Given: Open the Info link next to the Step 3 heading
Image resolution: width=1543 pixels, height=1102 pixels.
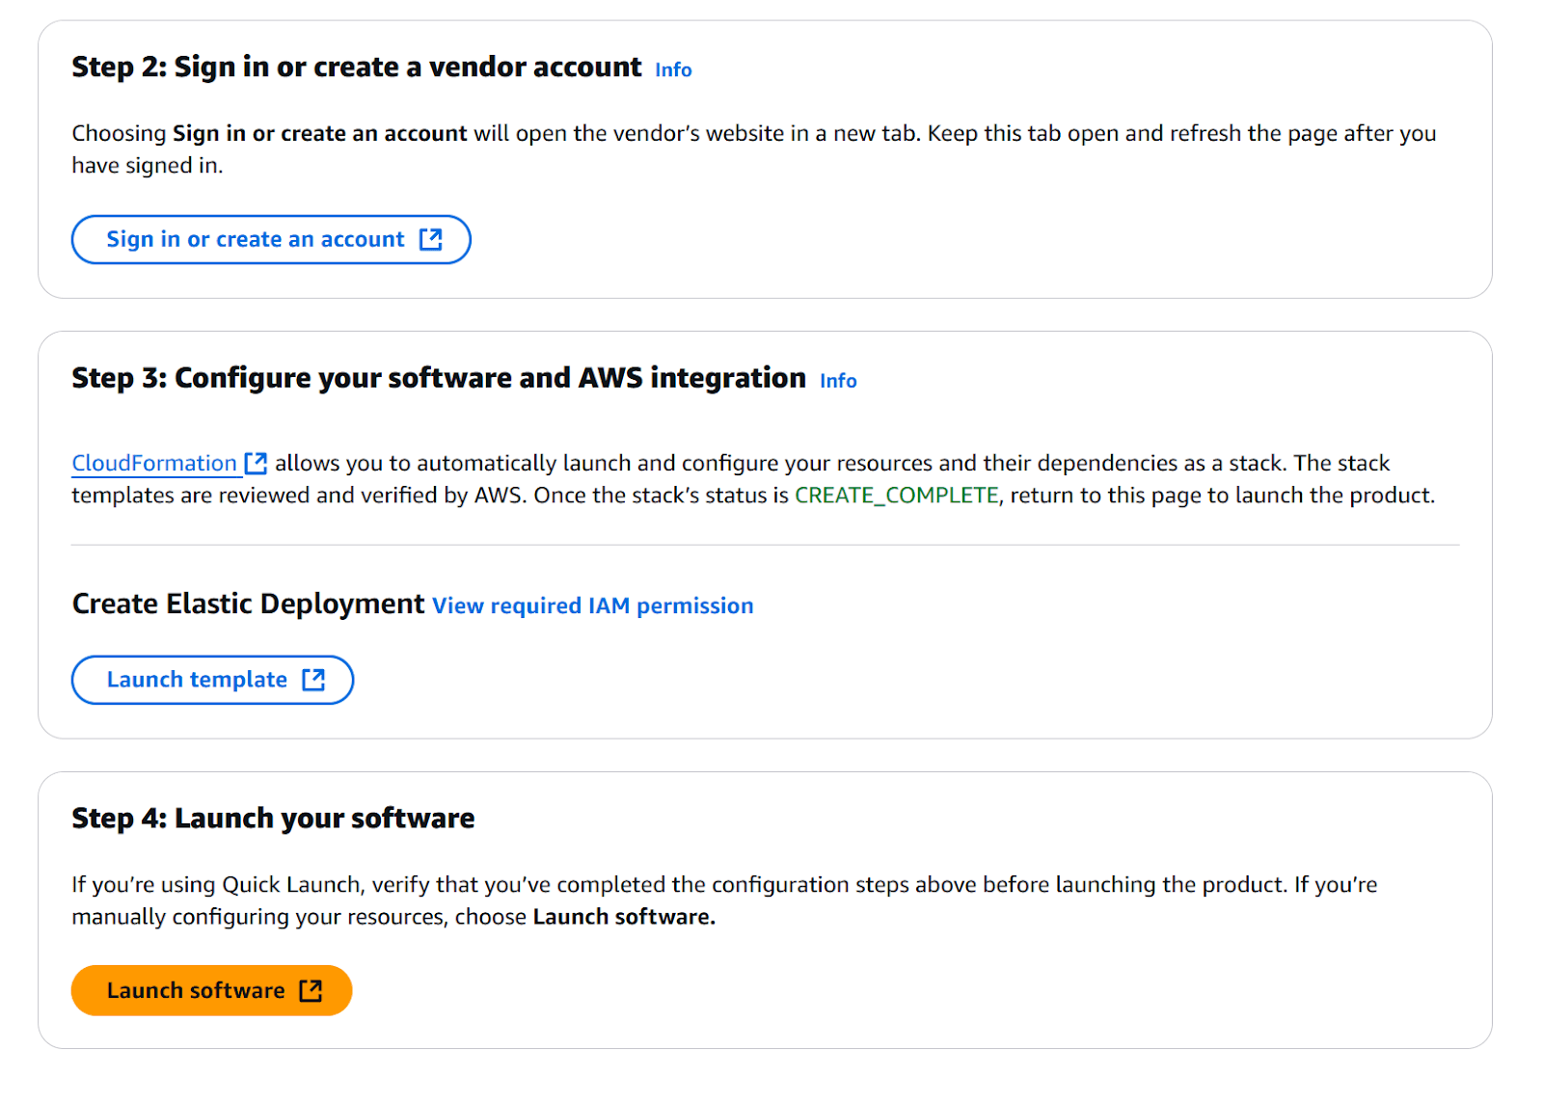Looking at the screenshot, I should pos(838,381).
